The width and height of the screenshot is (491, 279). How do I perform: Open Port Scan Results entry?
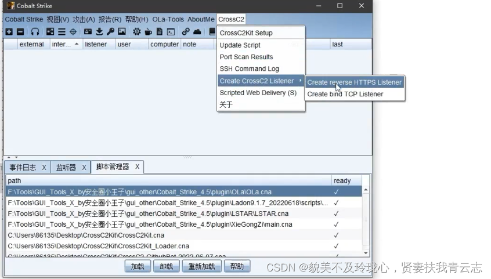click(x=261, y=57)
